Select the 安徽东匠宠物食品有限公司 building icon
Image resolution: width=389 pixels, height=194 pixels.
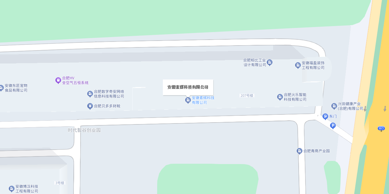point(1,88)
